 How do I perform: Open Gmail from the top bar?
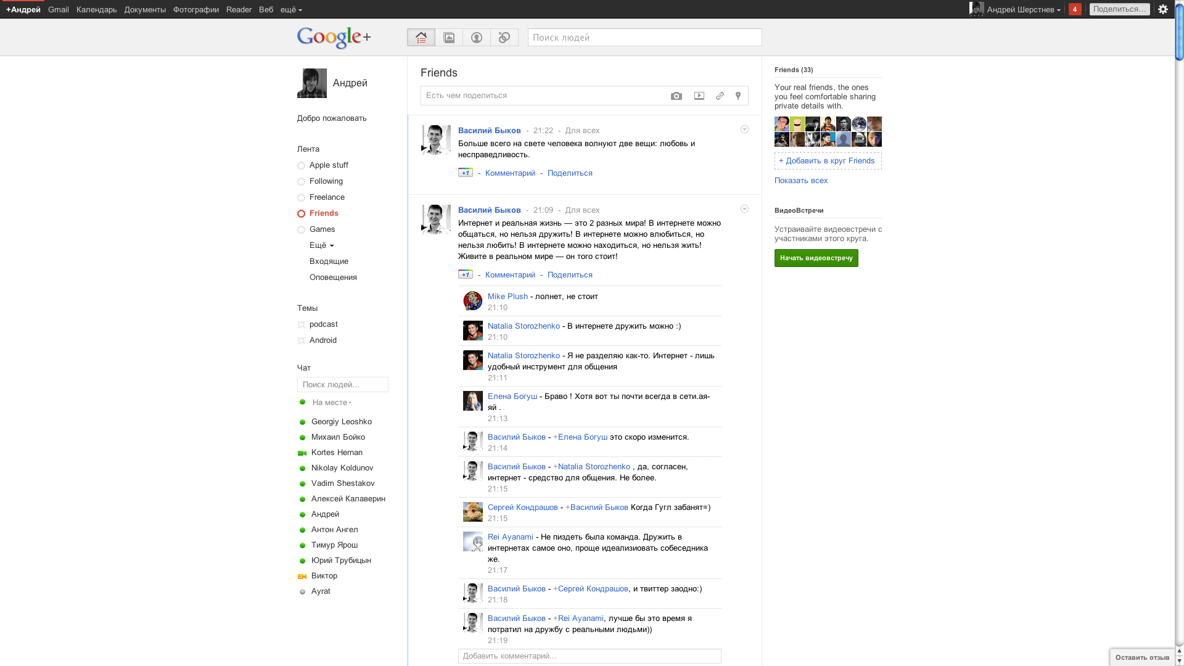click(59, 10)
